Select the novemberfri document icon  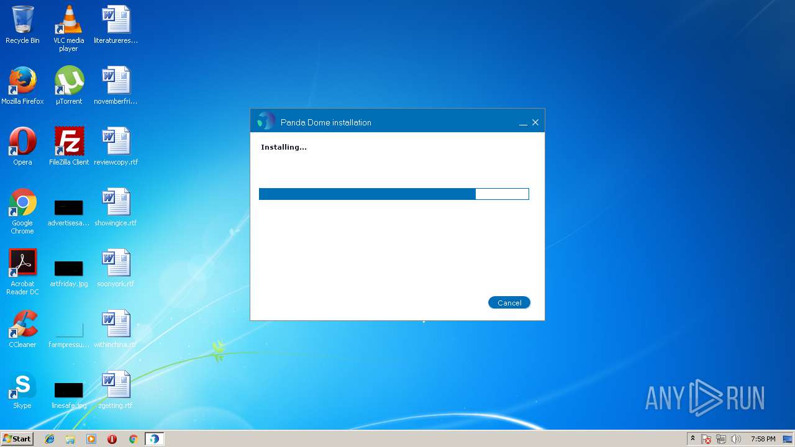[x=116, y=86]
